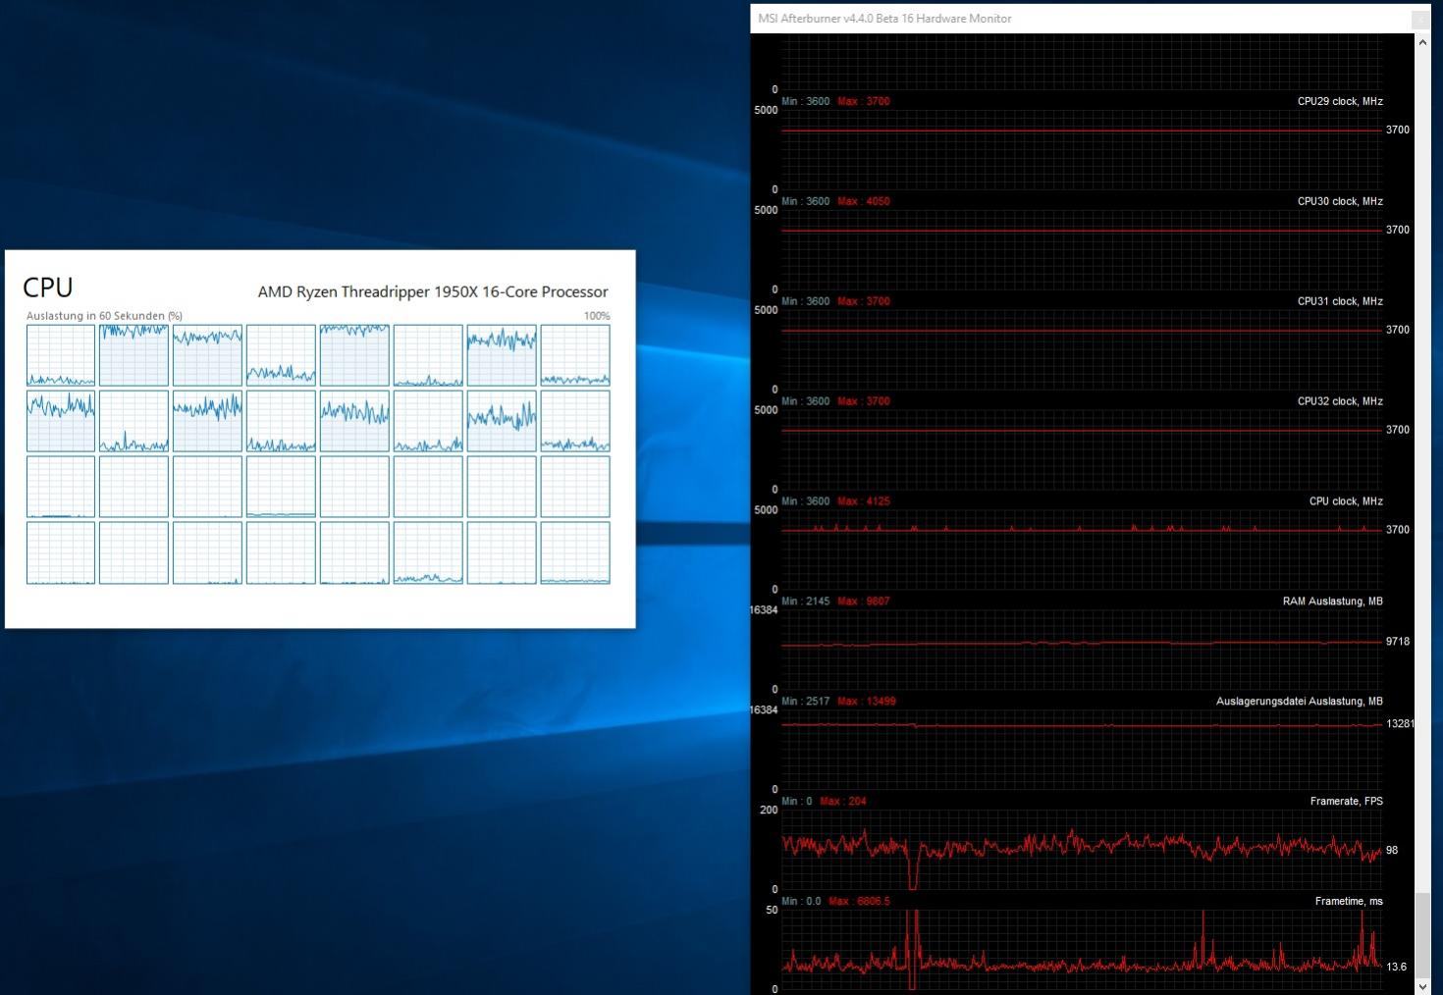Click inside the Frametime ms graph
Viewport: 1443px width, 995px height.
1082,950
